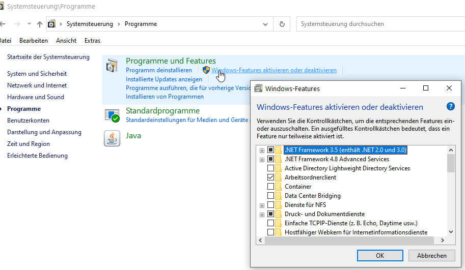Screen dimensions: 465x270
Task: Check the Data Center Bridging checkbox
Action: pos(271,196)
